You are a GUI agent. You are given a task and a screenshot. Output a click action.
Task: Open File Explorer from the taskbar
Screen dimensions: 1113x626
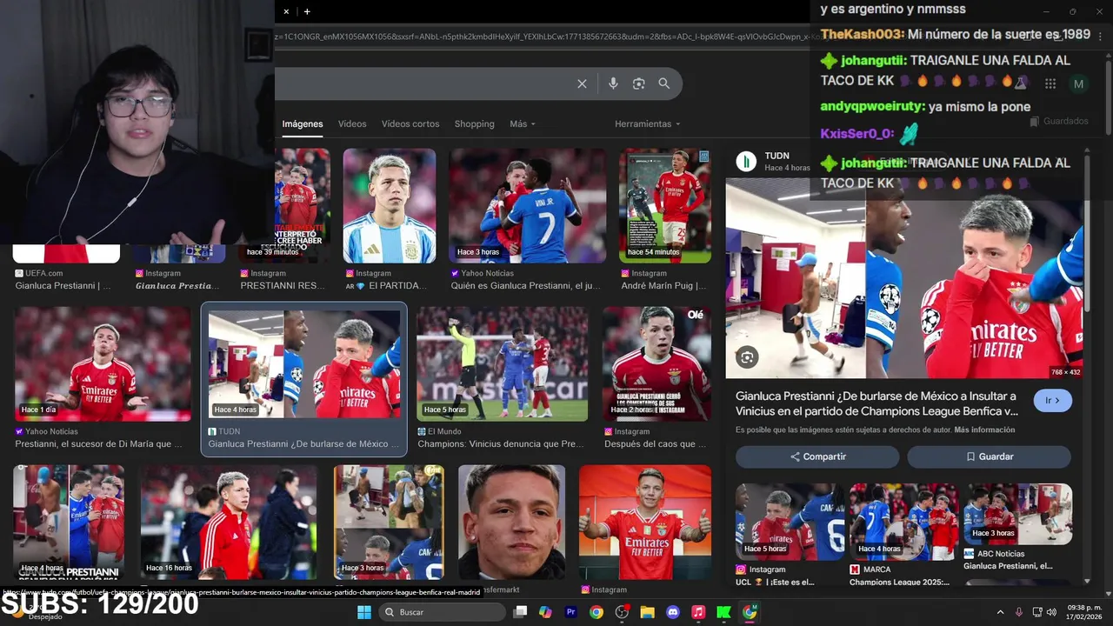click(647, 612)
